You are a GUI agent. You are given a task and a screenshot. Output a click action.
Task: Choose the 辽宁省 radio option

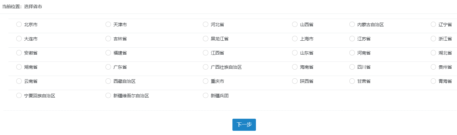433,24
